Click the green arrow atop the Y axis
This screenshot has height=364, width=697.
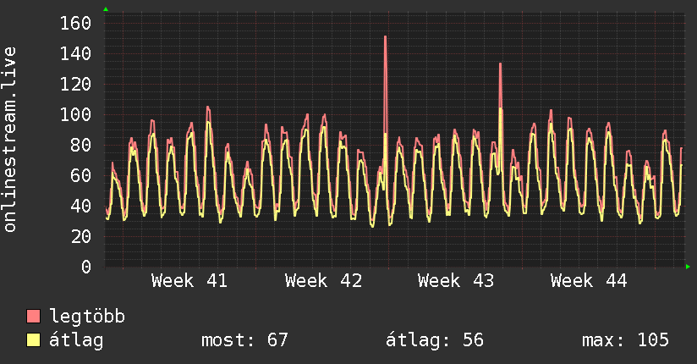(x=106, y=9)
